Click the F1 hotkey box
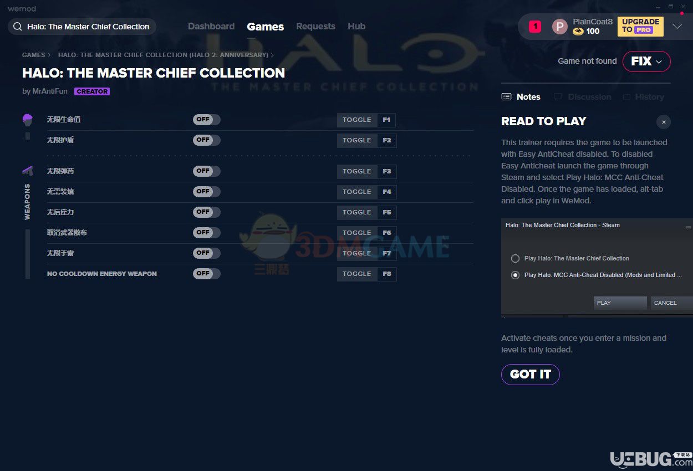 (x=387, y=120)
